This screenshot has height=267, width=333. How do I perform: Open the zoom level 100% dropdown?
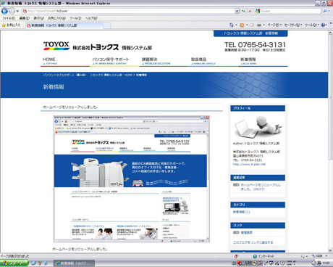click(x=320, y=256)
